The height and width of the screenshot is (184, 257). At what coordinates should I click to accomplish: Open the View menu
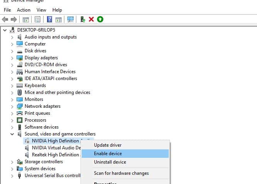click(x=41, y=10)
